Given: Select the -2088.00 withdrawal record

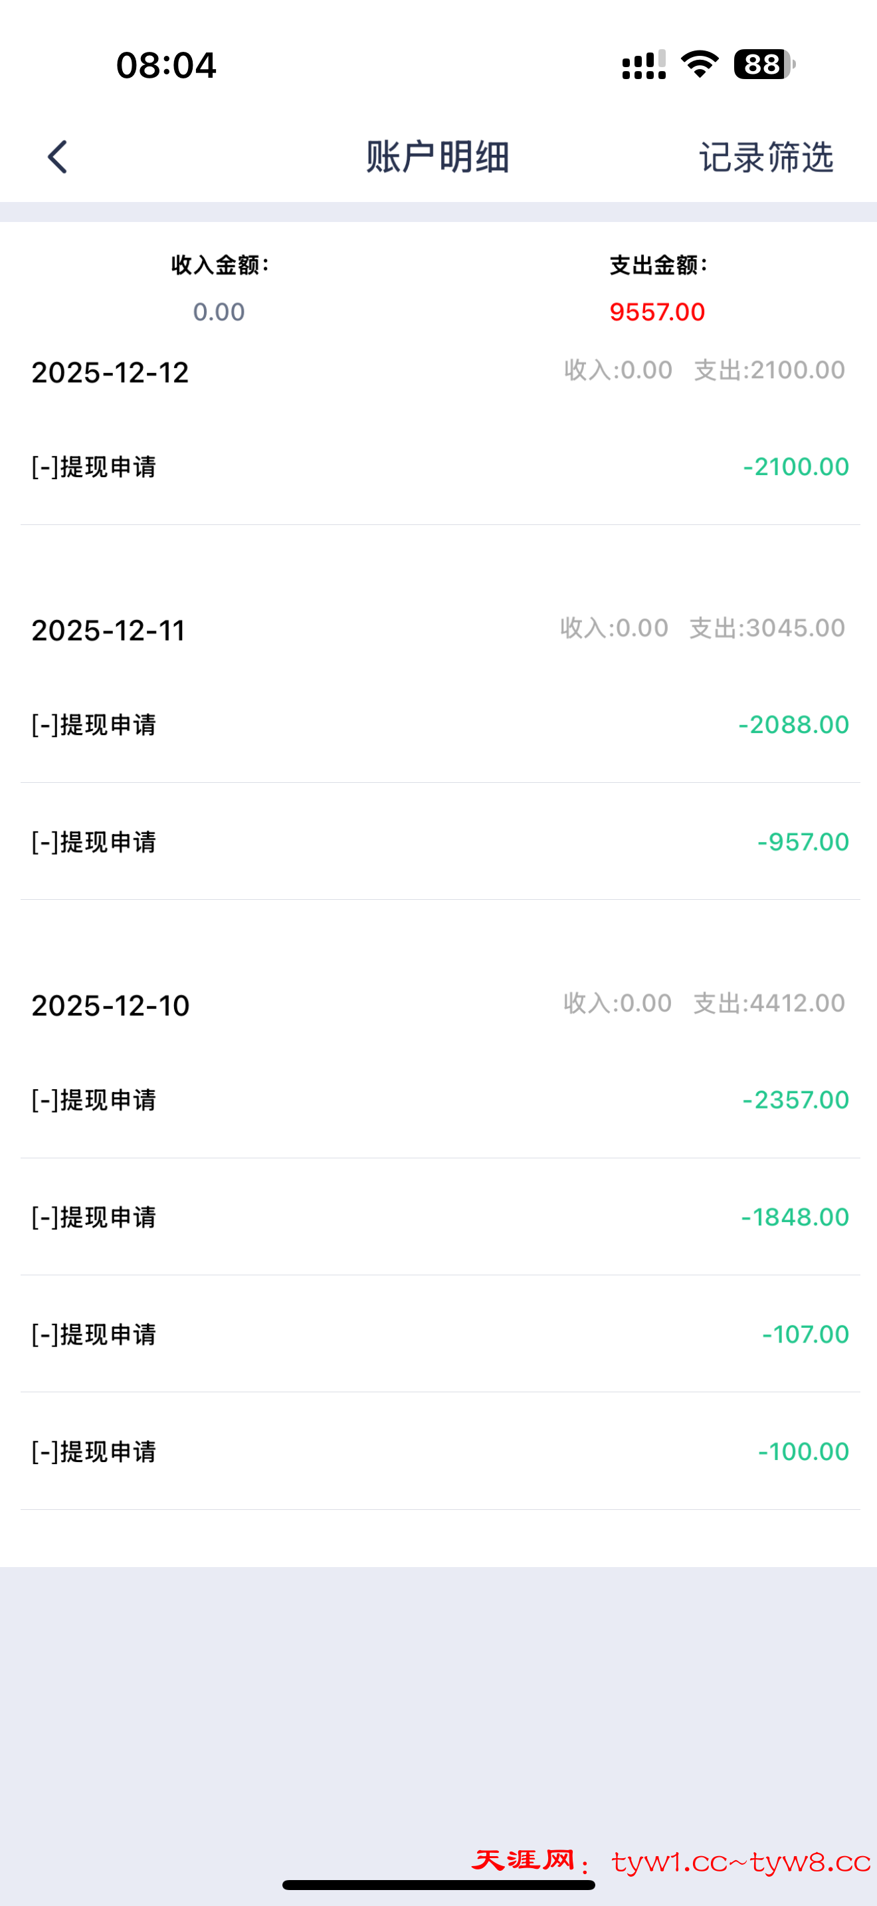Looking at the screenshot, I should click(x=439, y=724).
